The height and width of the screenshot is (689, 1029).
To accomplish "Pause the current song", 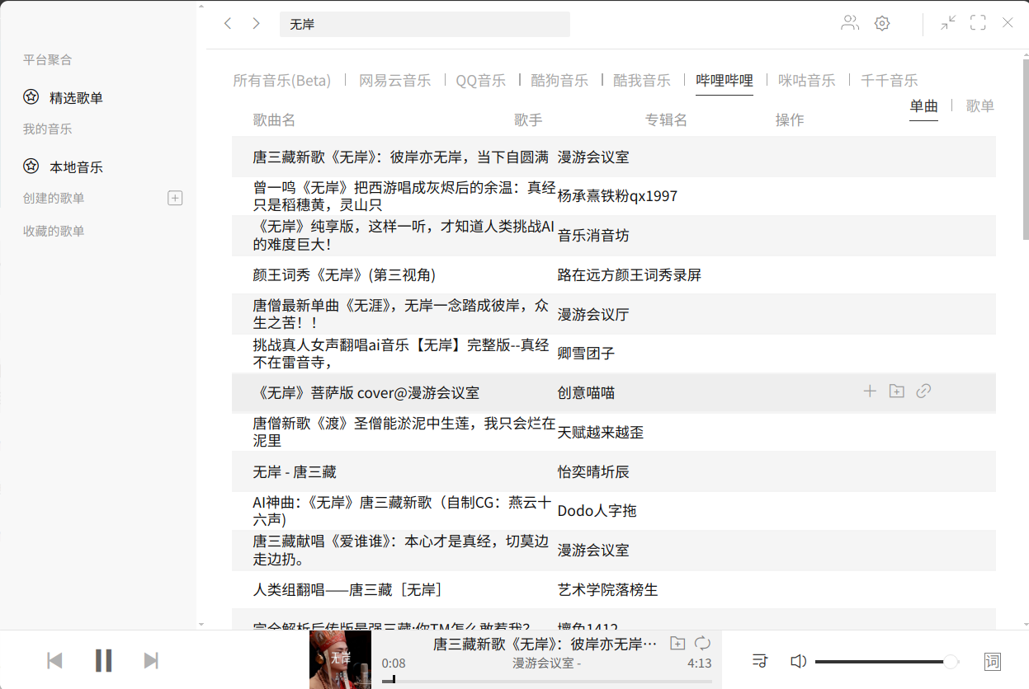I will tap(103, 660).
